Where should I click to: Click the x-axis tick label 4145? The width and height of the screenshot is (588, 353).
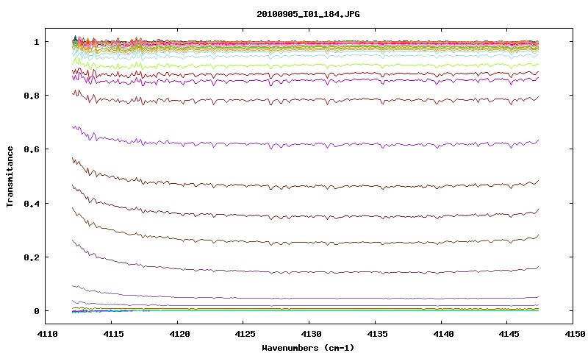[x=509, y=334]
